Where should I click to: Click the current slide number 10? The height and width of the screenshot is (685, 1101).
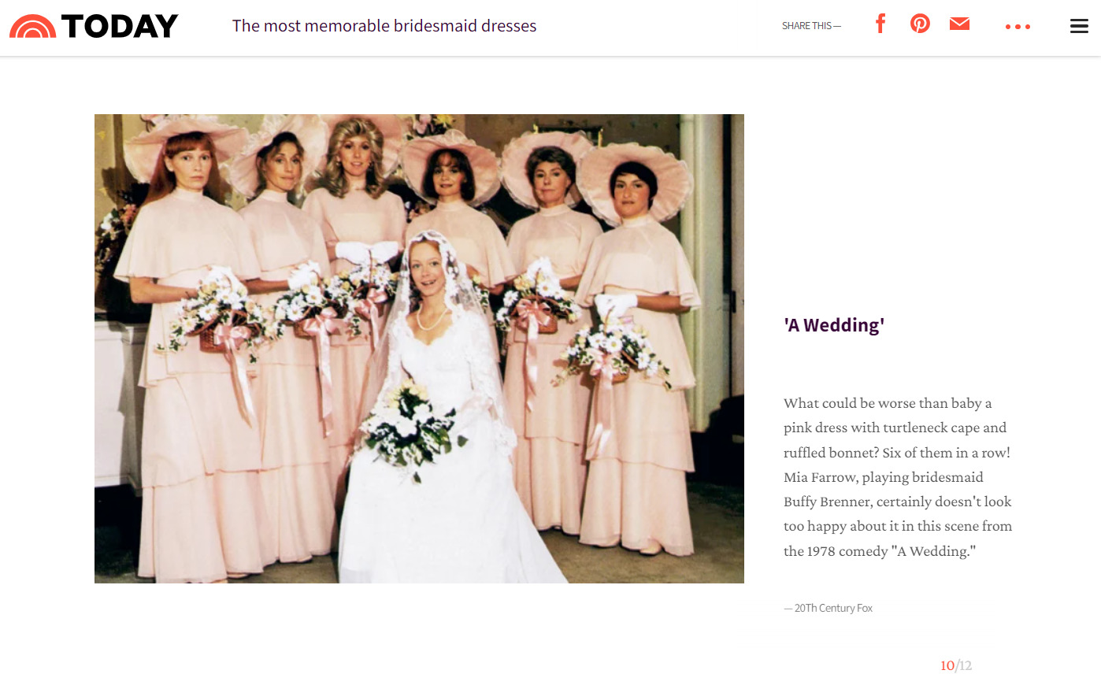pyautogui.click(x=947, y=665)
